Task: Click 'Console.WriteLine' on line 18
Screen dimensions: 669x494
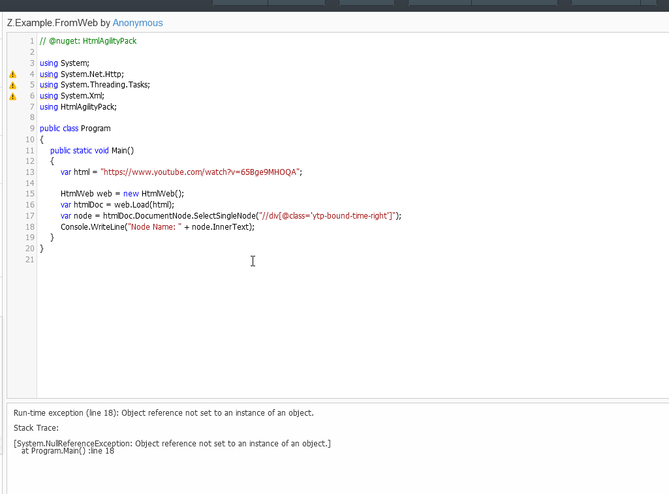Action: pos(92,227)
